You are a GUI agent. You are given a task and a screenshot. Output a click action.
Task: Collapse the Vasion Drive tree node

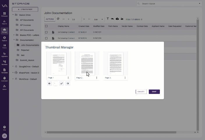pos(13,15)
